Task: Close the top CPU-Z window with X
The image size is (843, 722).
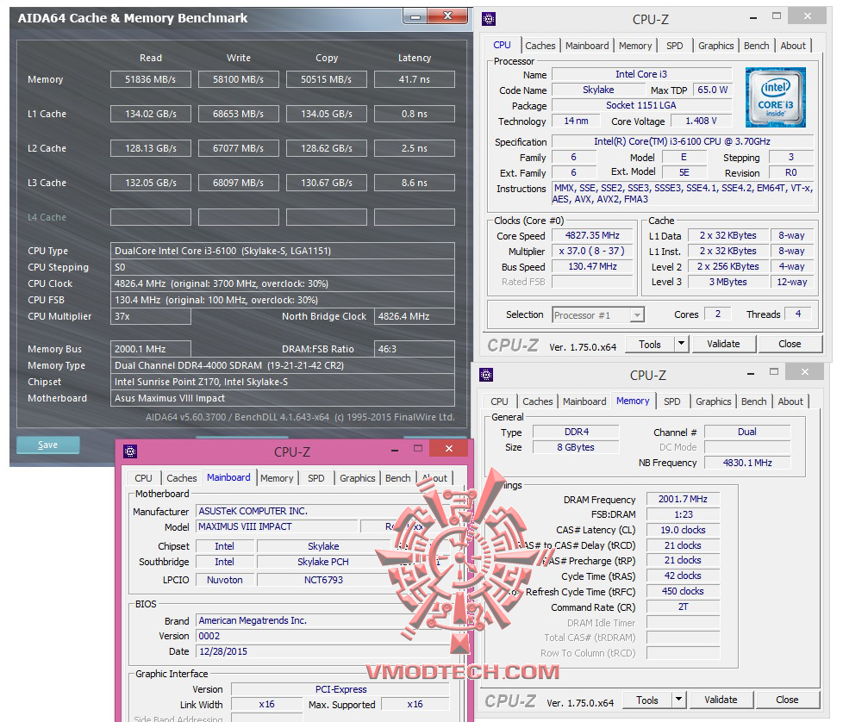Action: [x=807, y=16]
